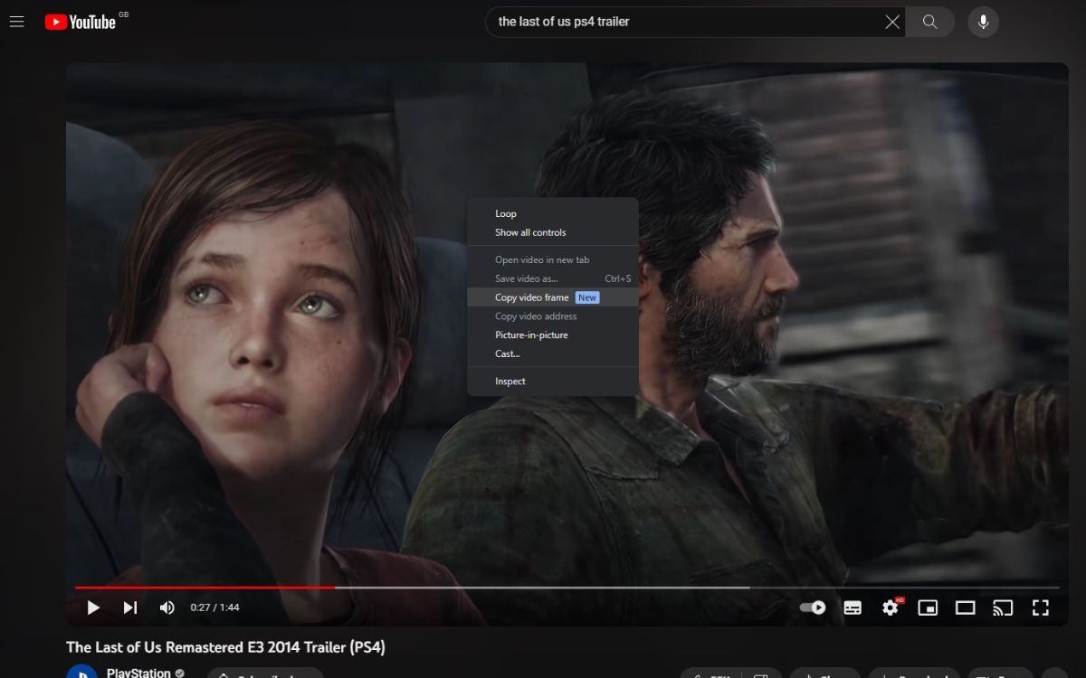Switch to theater mode

click(966, 607)
